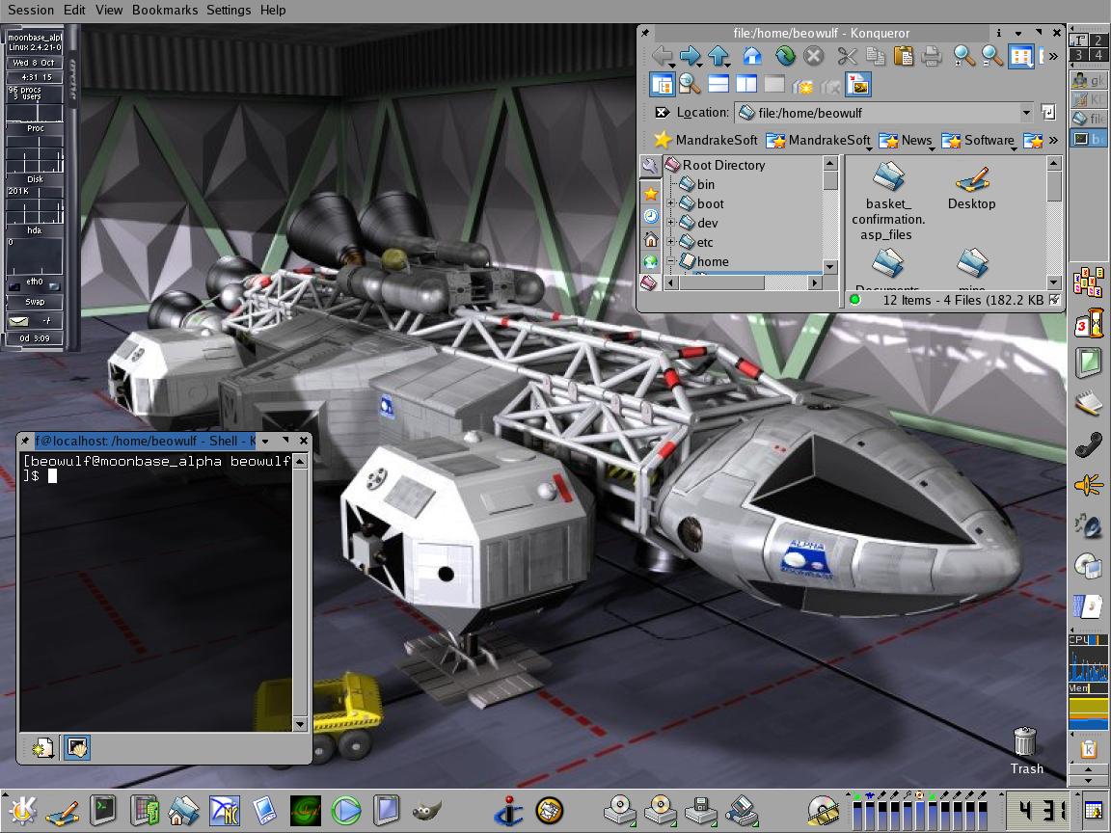Show Bookmarks sidebar star tab
This screenshot has height=833, width=1111.
pos(650,194)
